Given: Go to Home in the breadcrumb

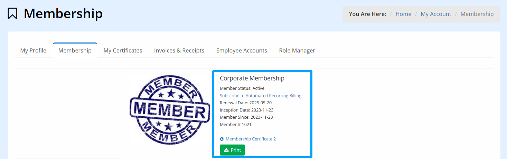Looking at the screenshot, I should [x=403, y=14].
